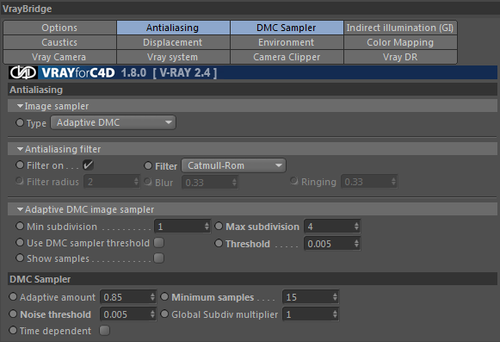Screen dimensions: 500x342
Task: Click the animation dot beside Type
Action: tap(20, 122)
